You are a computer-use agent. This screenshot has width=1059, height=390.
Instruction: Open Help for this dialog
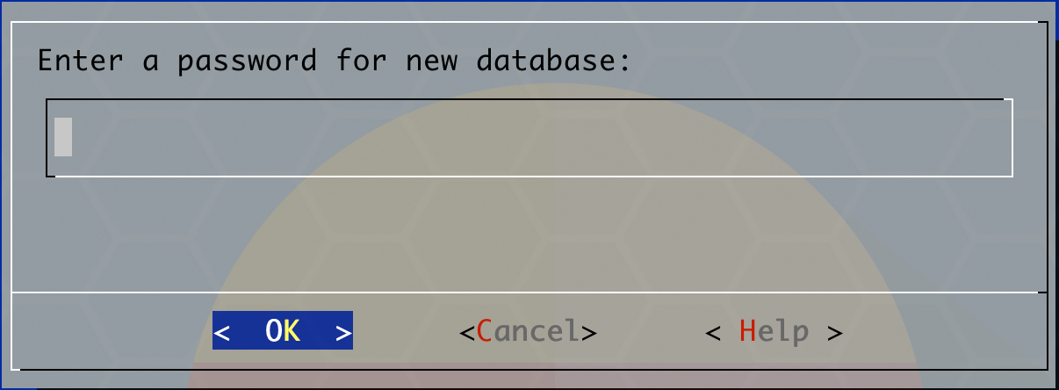pyautogui.click(x=774, y=331)
